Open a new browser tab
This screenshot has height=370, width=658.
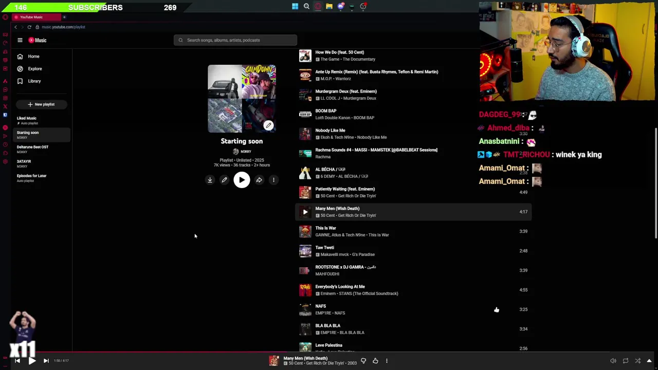pyautogui.click(x=64, y=17)
